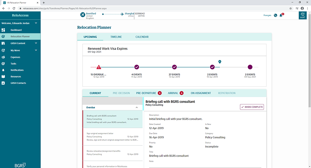Open the Chrome profile avatar icon
The height and width of the screenshot is (168, 311).
302,8
